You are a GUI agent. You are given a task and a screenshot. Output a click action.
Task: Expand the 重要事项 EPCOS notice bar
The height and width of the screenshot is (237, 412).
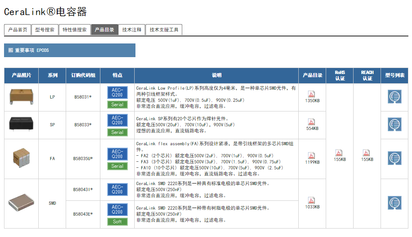click(x=69, y=50)
